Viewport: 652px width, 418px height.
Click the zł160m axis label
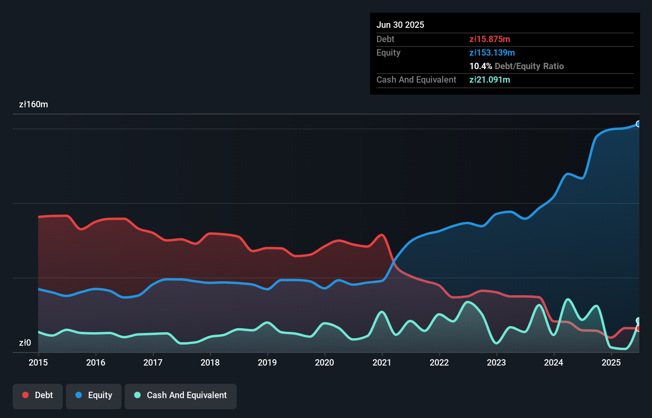click(x=34, y=104)
